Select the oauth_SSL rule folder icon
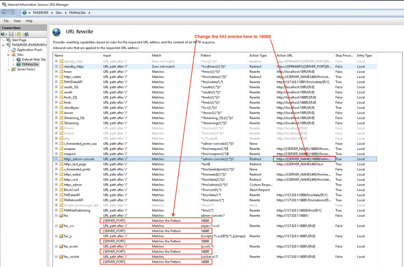 tap(61, 87)
